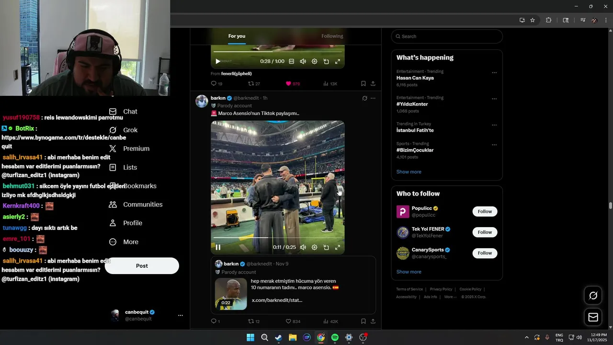Show more under Who to follow
The width and height of the screenshot is (613, 345).
409,272
